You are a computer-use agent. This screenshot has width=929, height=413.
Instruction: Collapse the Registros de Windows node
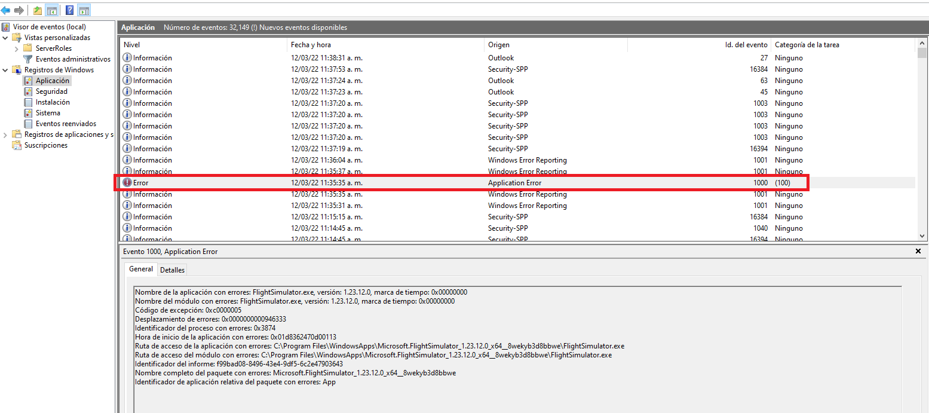click(5, 70)
